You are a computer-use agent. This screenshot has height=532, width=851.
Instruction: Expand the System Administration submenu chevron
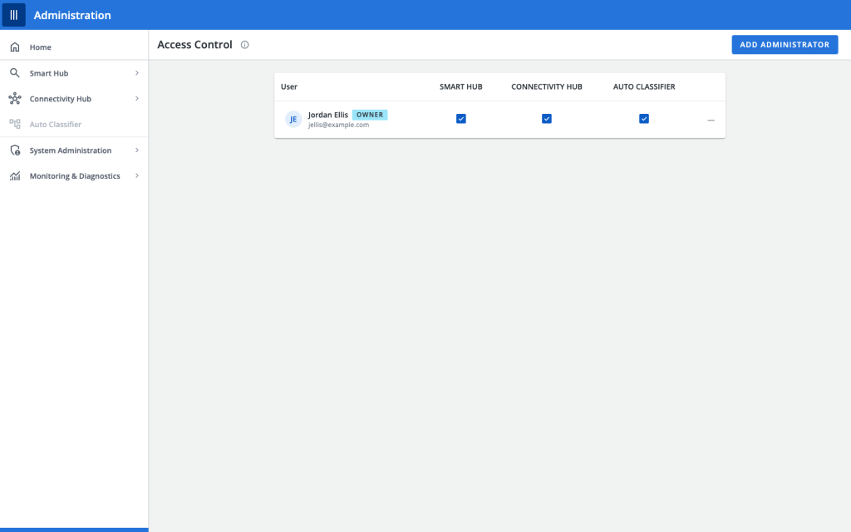[137, 150]
